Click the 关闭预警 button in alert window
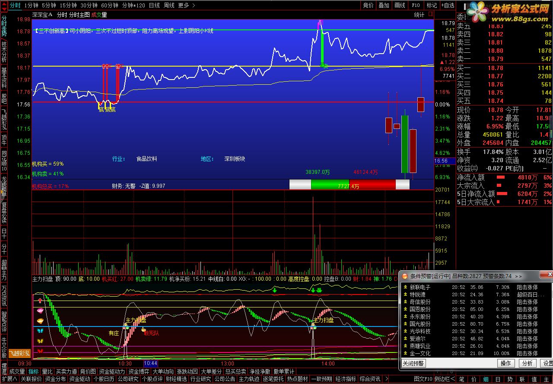The image size is (553, 384). point(413,363)
